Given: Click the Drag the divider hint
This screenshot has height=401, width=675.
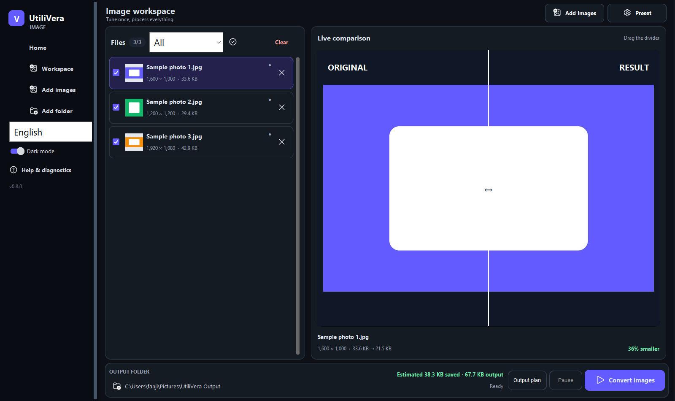Looking at the screenshot, I should click(x=641, y=38).
